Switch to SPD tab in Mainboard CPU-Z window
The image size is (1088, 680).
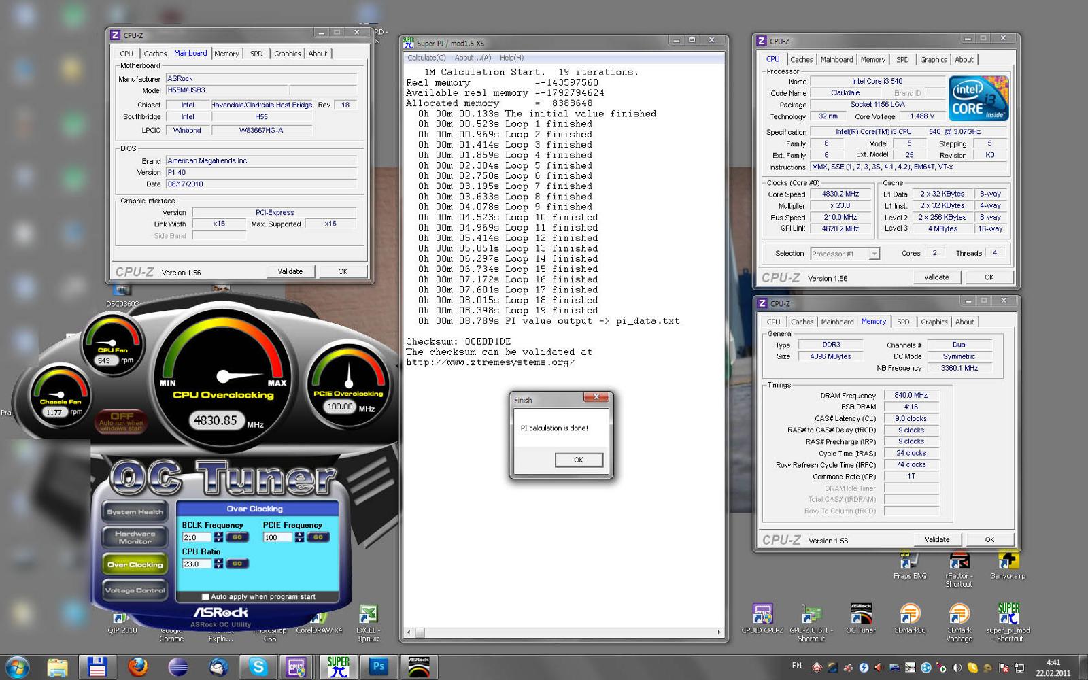coord(256,54)
